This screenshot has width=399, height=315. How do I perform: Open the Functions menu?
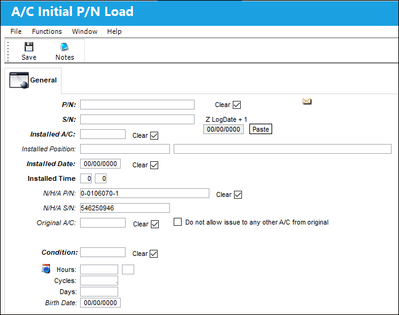tap(47, 31)
